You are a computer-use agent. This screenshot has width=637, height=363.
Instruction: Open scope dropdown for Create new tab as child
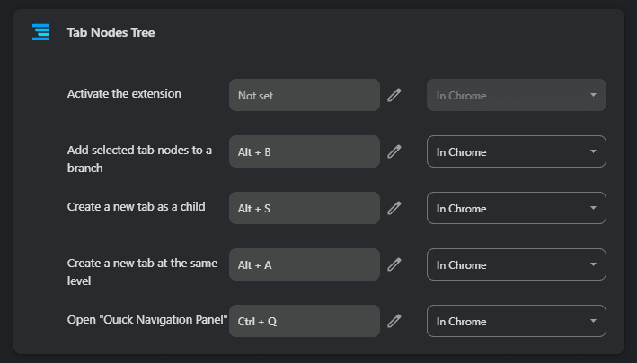516,209
